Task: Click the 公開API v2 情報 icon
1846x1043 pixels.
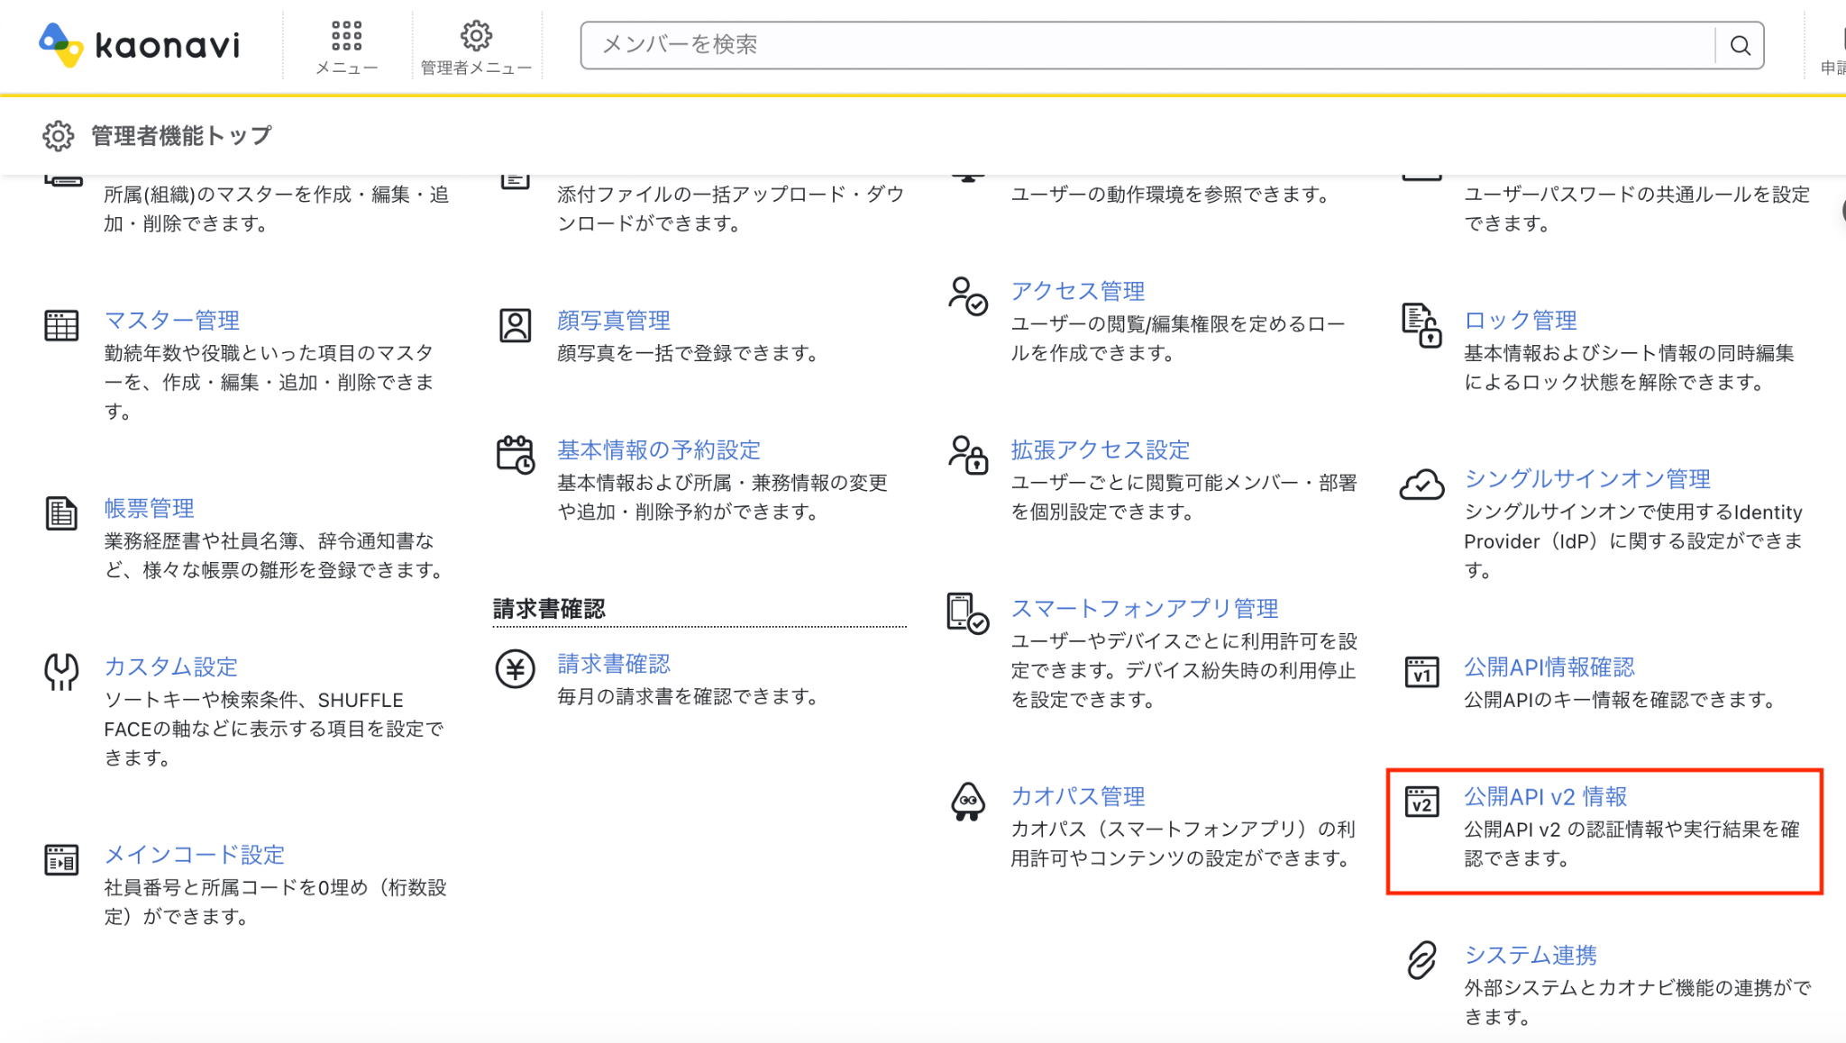Action: coord(1421,801)
